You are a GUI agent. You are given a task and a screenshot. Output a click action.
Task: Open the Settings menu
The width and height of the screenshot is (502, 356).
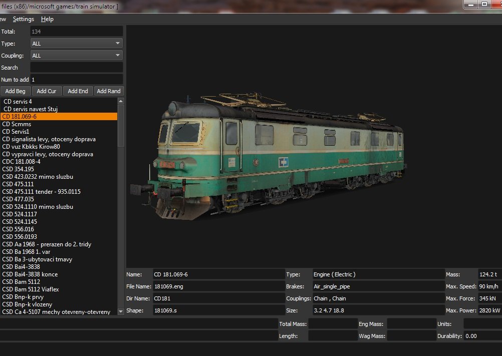click(x=24, y=19)
